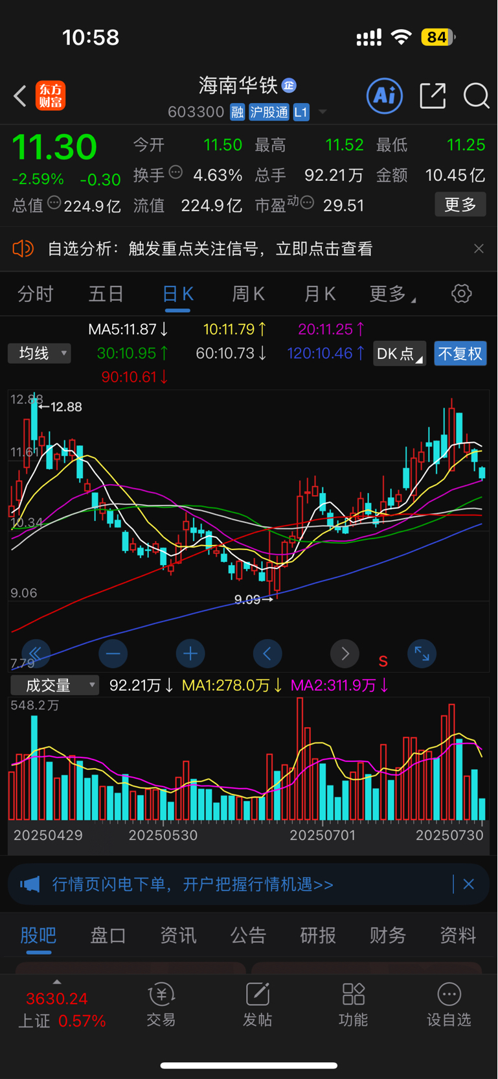Tap the MA2:311.9万 volume value
The image size is (498, 1079).
(339, 685)
